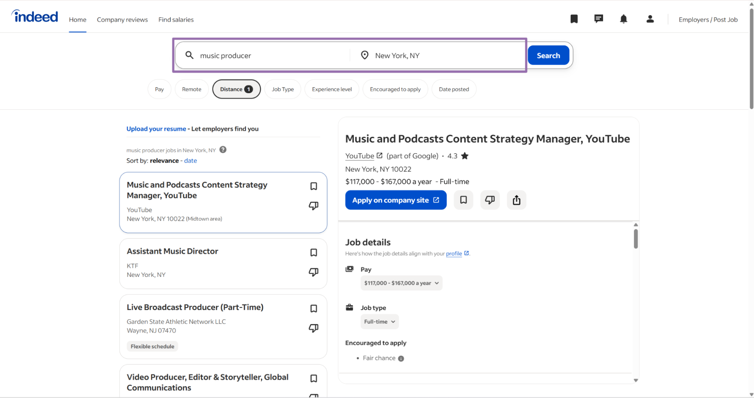Dislike the Live Broadcast Producer job
754x398 pixels.
pos(313,328)
